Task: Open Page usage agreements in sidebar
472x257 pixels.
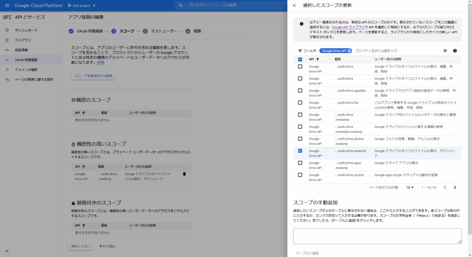Action: [x=34, y=79]
